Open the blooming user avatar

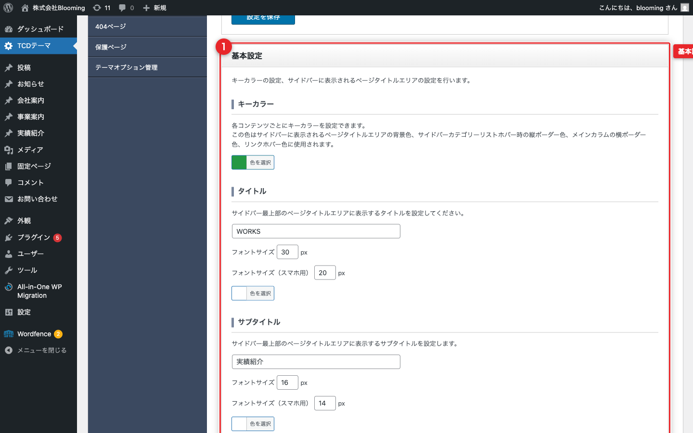click(685, 8)
